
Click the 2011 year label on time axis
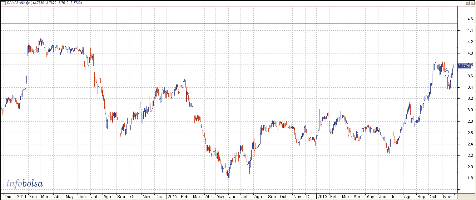pyautogui.click(x=22, y=196)
